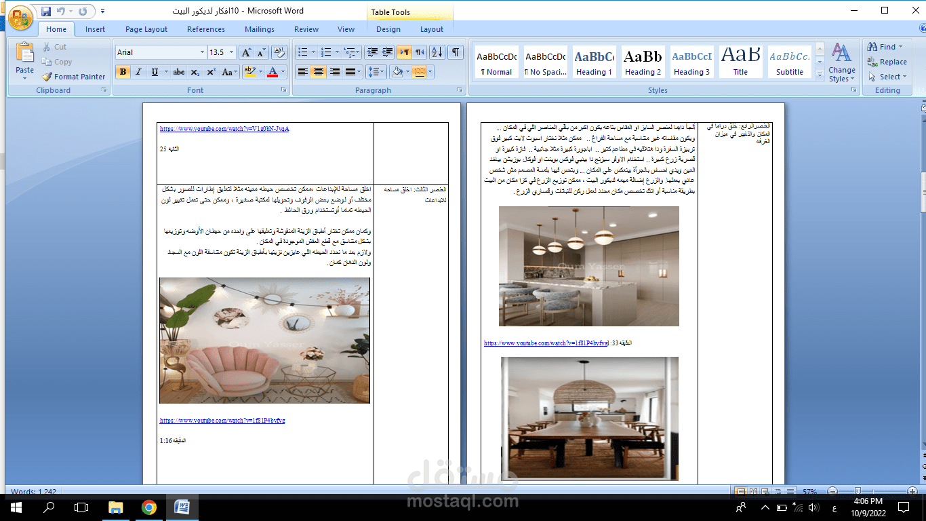Open the V1z0bN-JvqA YouTube link
Image resolution: width=926 pixels, height=521 pixels.
[x=224, y=128]
